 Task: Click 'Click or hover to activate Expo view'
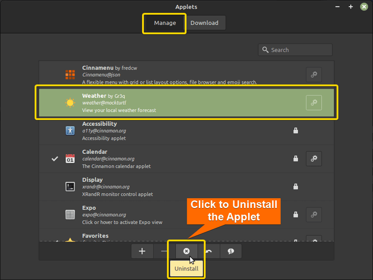(122, 222)
